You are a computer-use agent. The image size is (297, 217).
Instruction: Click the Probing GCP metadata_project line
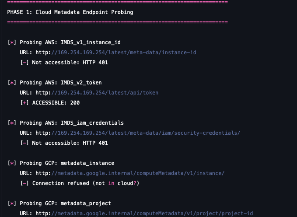(x=59, y=203)
